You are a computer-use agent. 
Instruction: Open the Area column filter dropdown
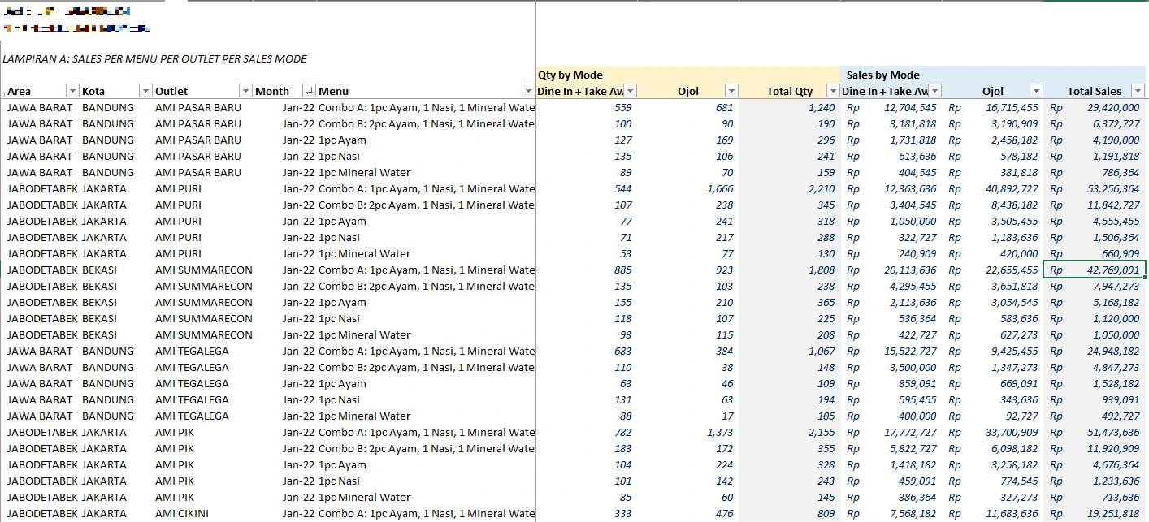coord(72,91)
